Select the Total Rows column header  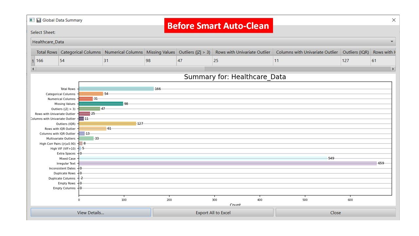(46, 52)
